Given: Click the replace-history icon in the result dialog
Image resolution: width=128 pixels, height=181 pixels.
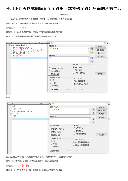Looking at the screenshot, I should point(93,119).
